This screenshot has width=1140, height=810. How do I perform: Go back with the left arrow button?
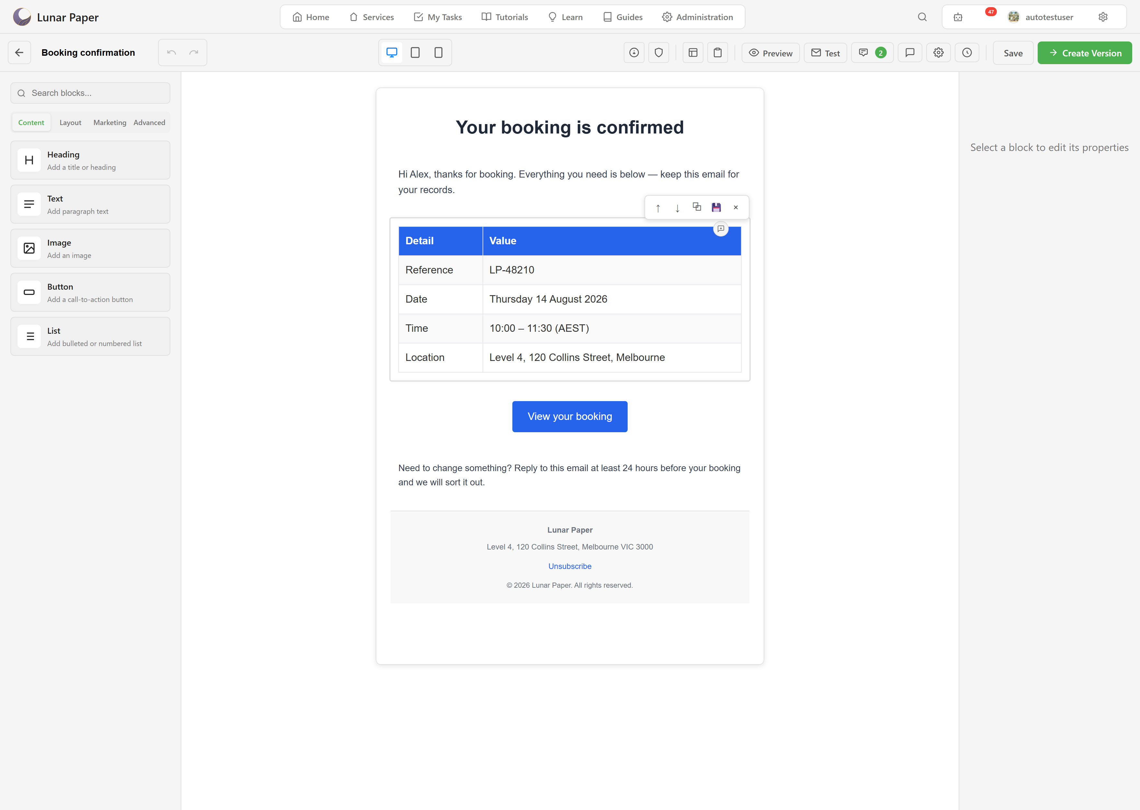point(19,52)
